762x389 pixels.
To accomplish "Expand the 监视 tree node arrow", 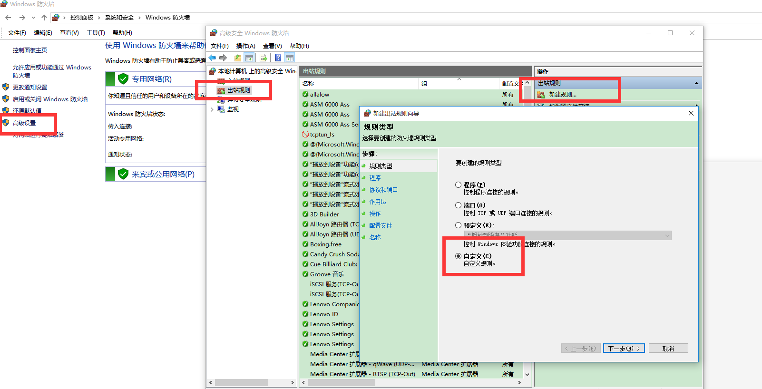I will [x=212, y=109].
